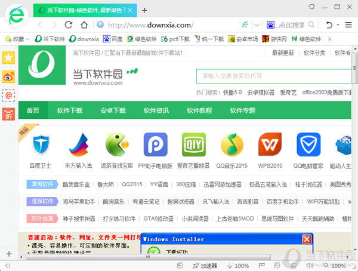Open the hamburger main menu

pos(348,24)
